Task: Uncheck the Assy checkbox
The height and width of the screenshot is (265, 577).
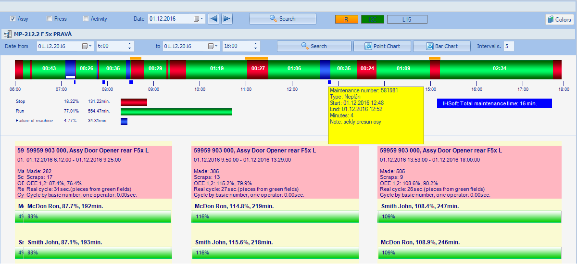Action: coord(13,19)
